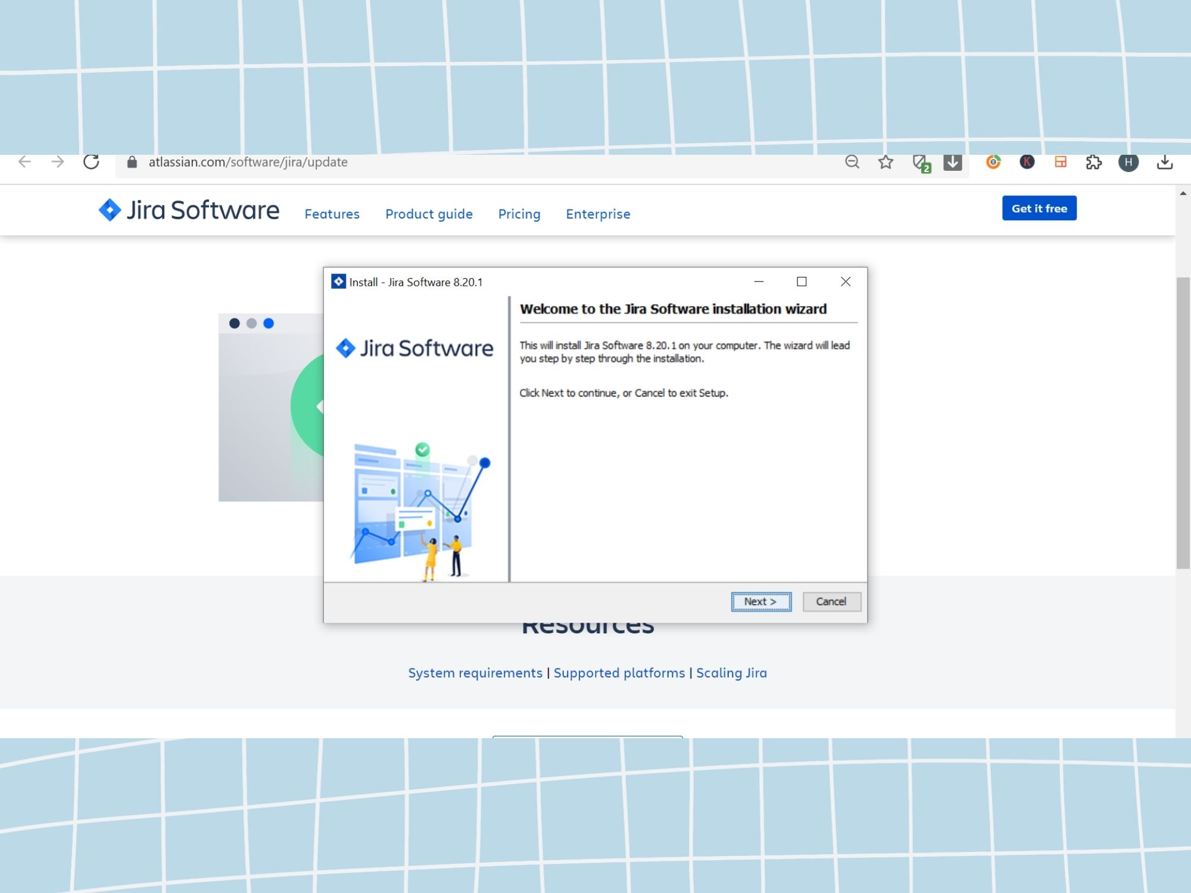Open the dark K extension icon
The width and height of the screenshot is (1191, 893).
pyautogui.click(x=1027, y=161)
